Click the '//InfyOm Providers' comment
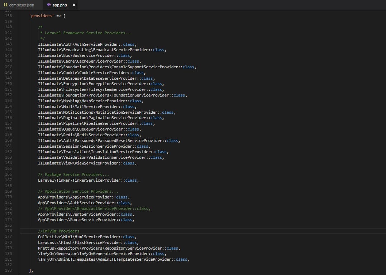Screen dimensions: 386x275 pos(58,231)
